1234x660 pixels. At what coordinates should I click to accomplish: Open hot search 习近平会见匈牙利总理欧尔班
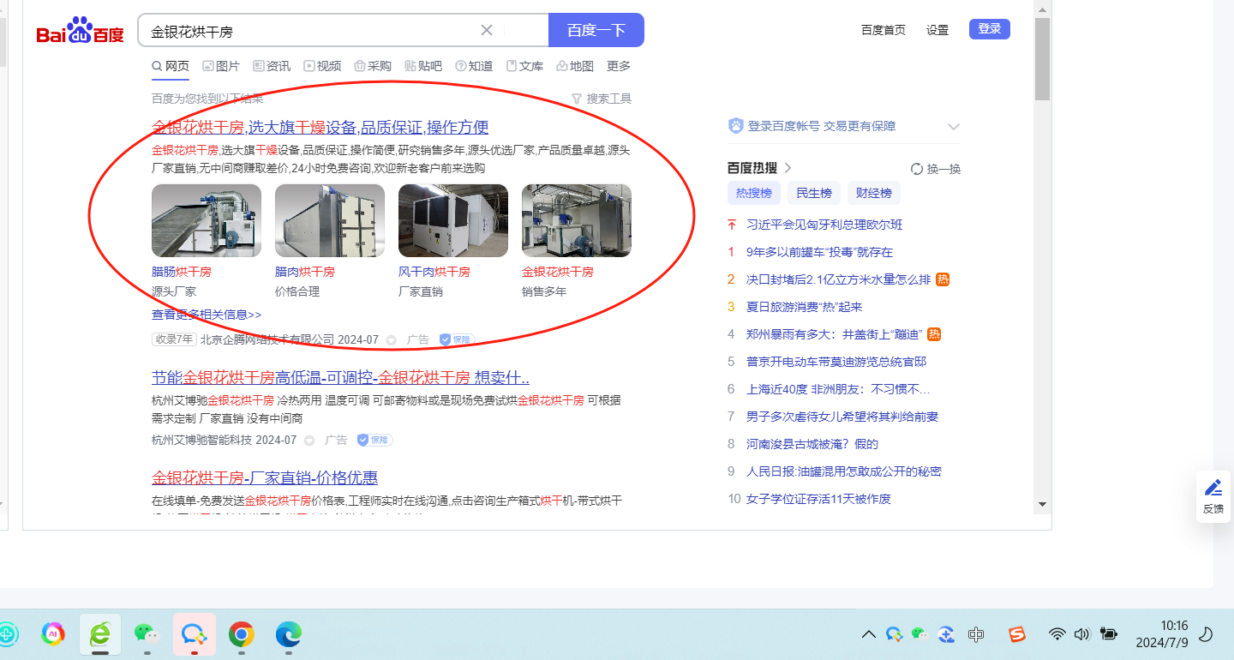(x=824, y=225)
